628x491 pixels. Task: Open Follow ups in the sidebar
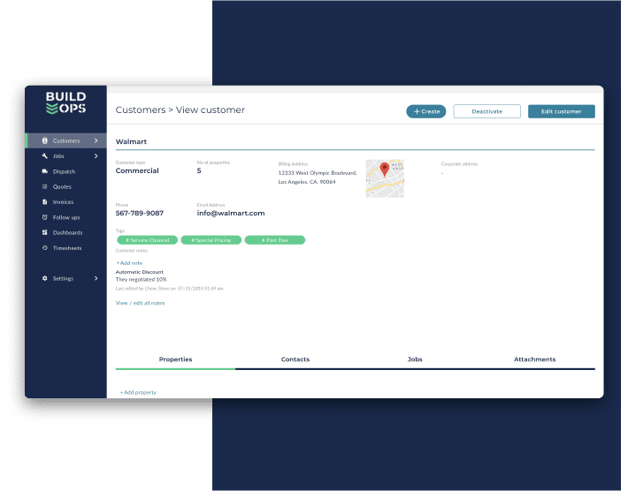[x=65, y=217]
